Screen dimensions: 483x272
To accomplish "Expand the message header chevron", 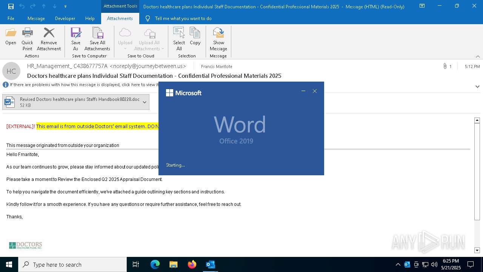I will tap(477, 87).
